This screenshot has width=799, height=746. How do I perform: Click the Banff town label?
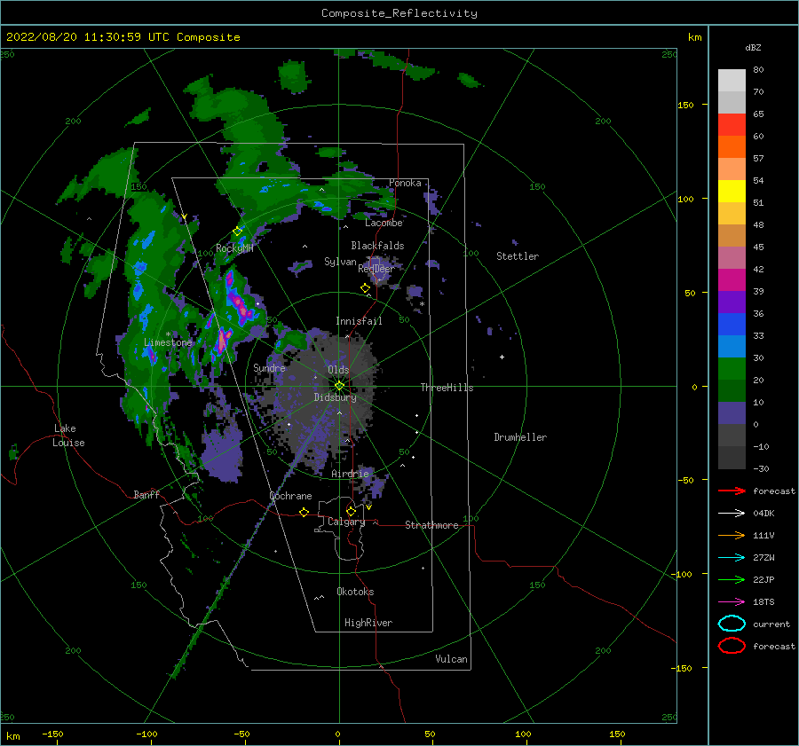pos(146,494)
